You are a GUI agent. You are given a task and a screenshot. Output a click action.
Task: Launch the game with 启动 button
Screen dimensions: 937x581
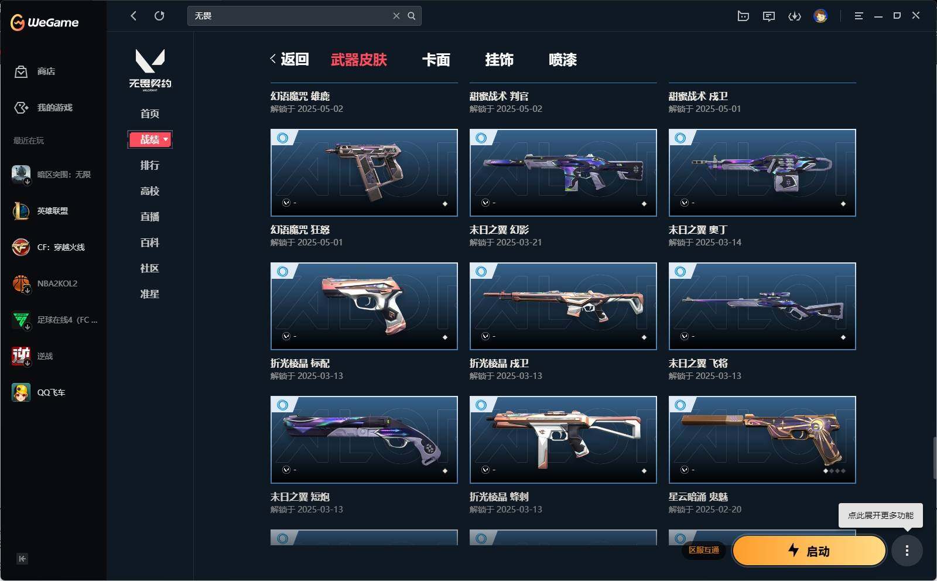[x=809, y=551]
